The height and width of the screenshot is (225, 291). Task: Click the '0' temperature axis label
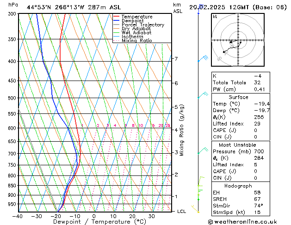point(94,217)
